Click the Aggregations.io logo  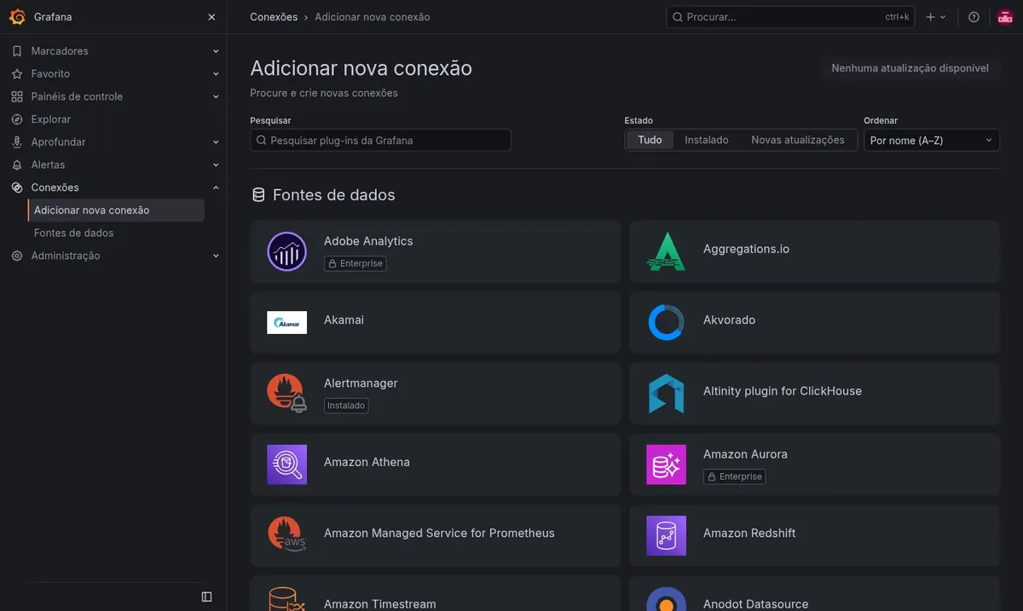point(666,251)
